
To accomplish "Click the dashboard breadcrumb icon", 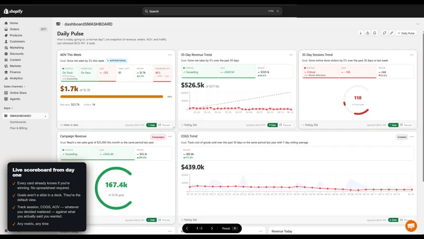I will [x=58, y=24].
